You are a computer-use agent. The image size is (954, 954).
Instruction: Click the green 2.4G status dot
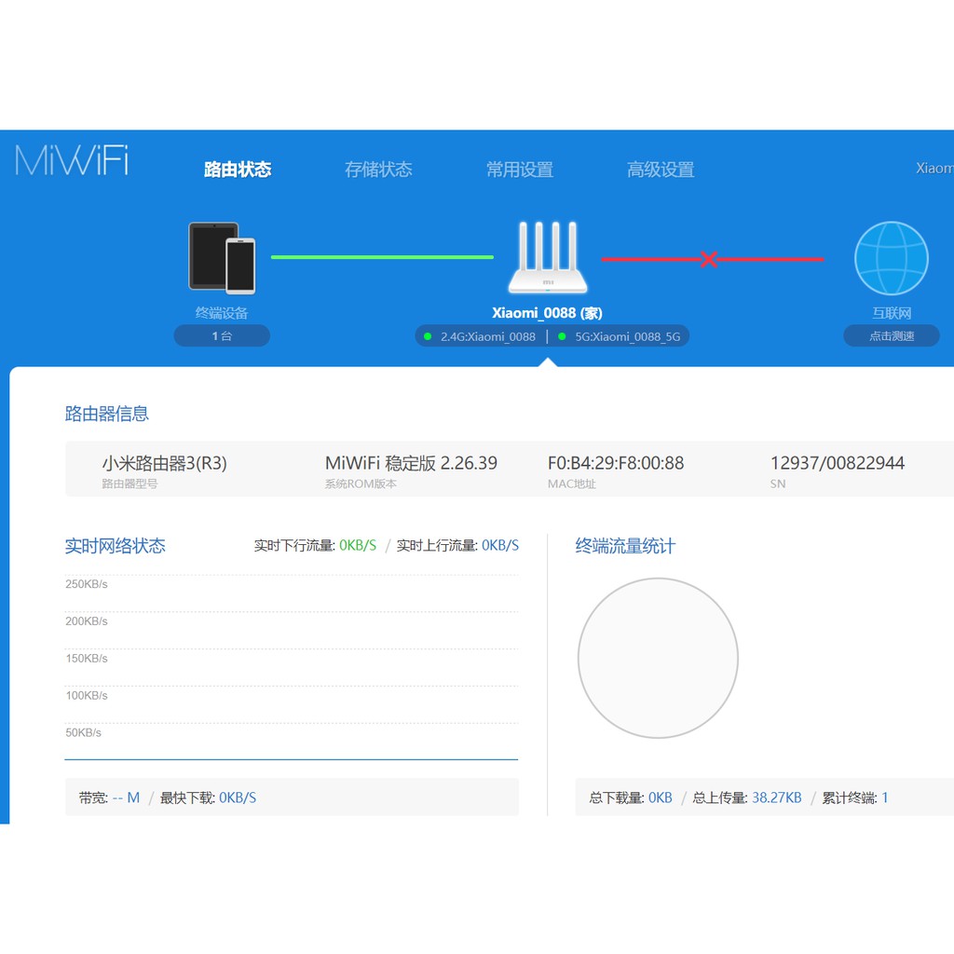(x=428, y=336)
